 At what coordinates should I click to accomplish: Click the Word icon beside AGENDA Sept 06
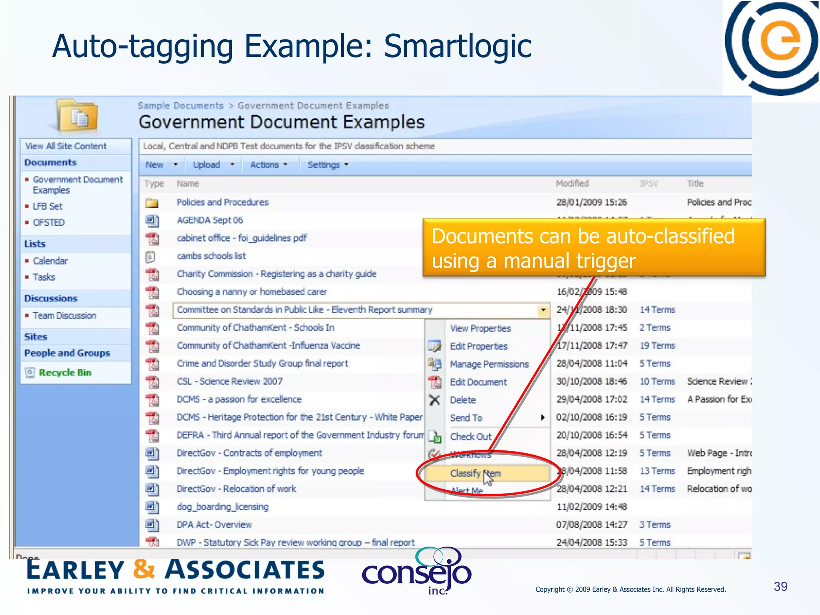[x=152, y=221]
